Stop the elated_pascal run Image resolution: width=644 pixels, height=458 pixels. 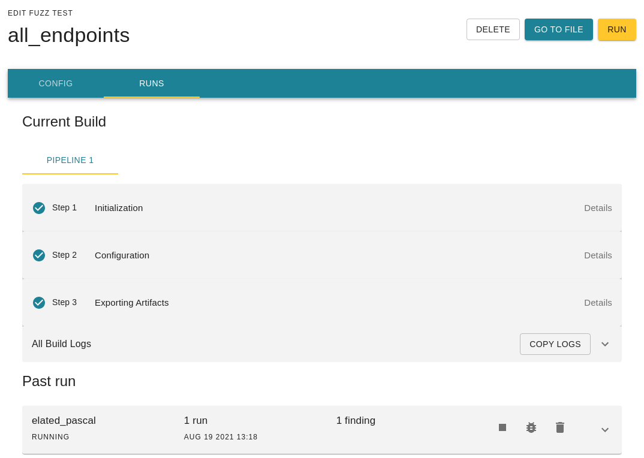502,427
